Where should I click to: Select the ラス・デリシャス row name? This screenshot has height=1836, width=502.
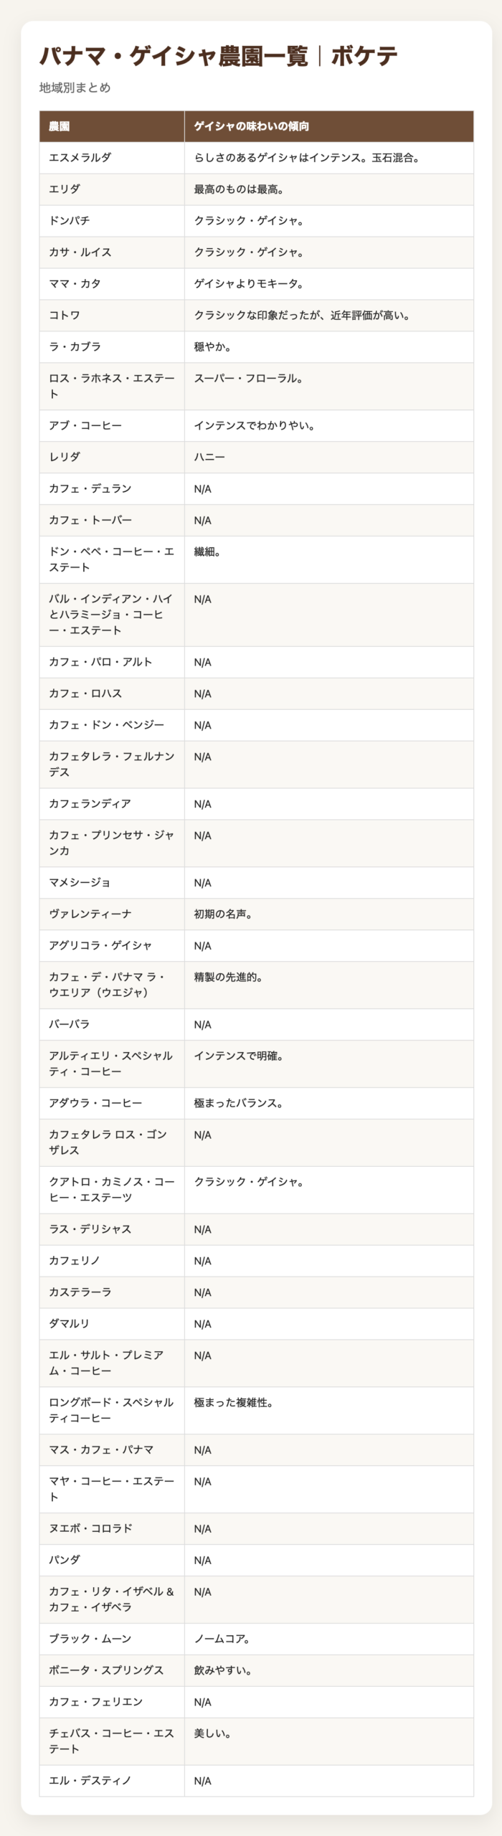coord(90,1229)
